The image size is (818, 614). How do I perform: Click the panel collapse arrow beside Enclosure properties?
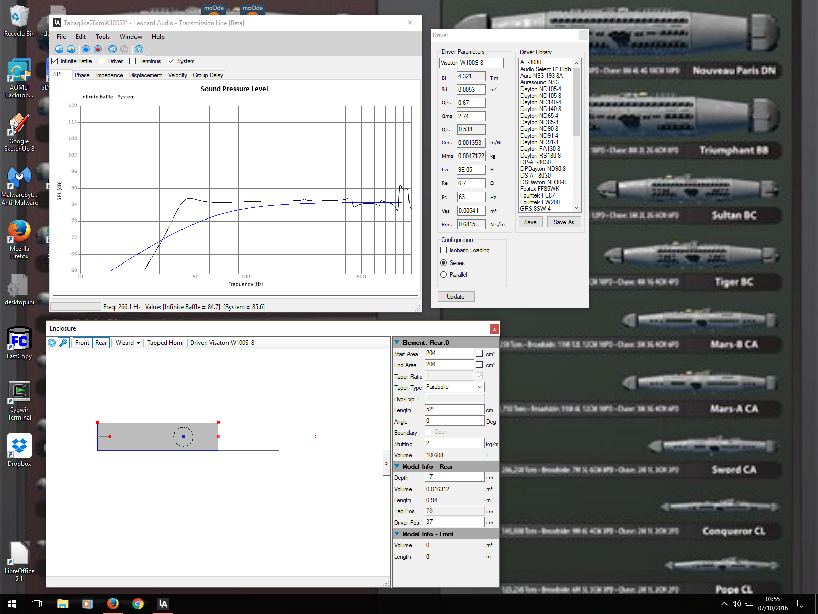pyautogui.click(x=387, y=463)
